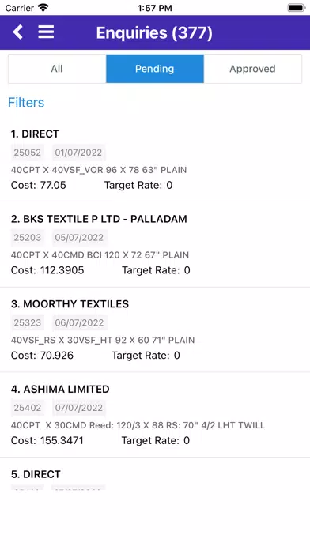Select the Pending tab
Screen dimensions: 310x550
[155, 69]
